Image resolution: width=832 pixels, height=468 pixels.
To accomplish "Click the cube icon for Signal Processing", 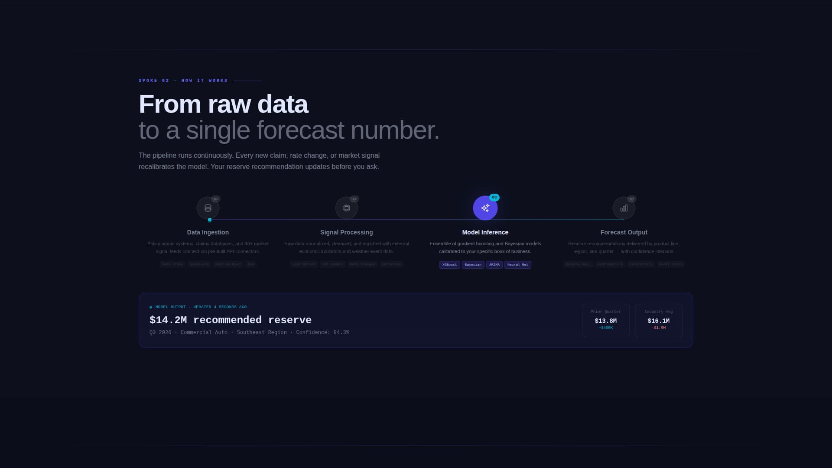I will coord(346,208).
